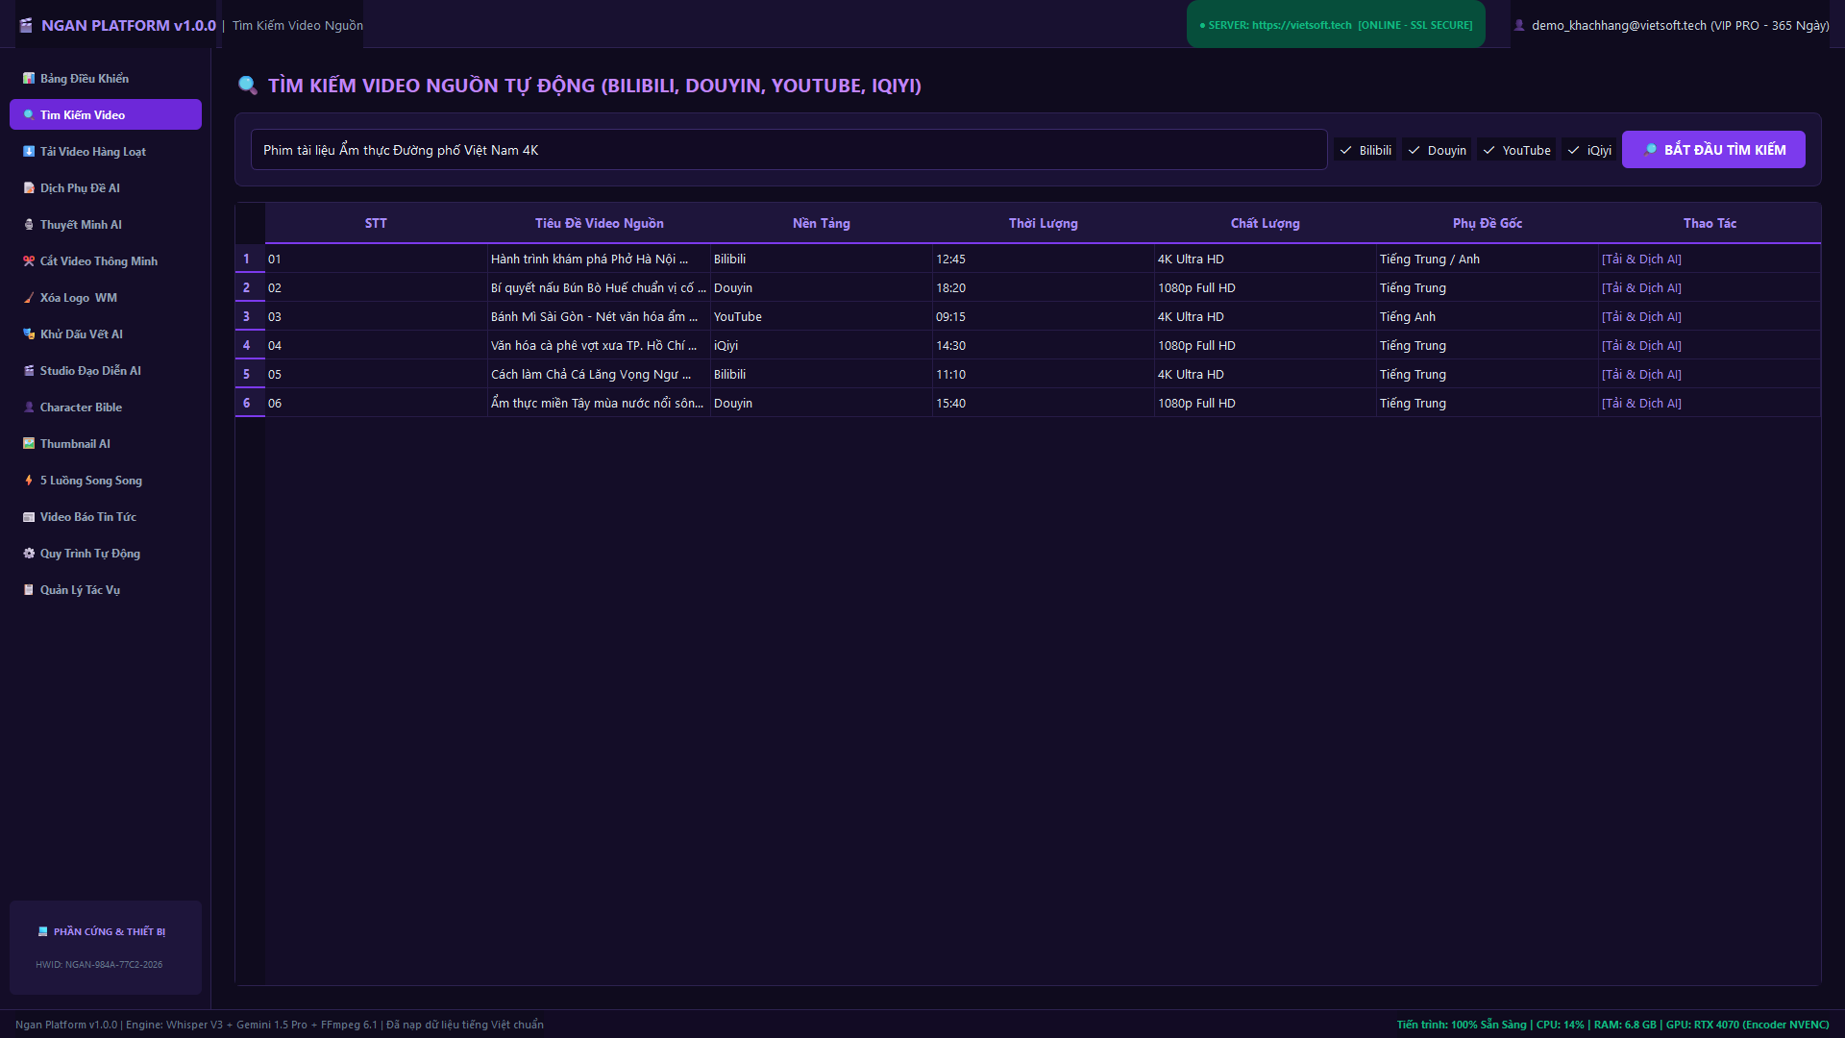This screenshot has width=1845, height=1038.
Task: Click the Dịch Phụ Đề AI icon
Action: 29,188
